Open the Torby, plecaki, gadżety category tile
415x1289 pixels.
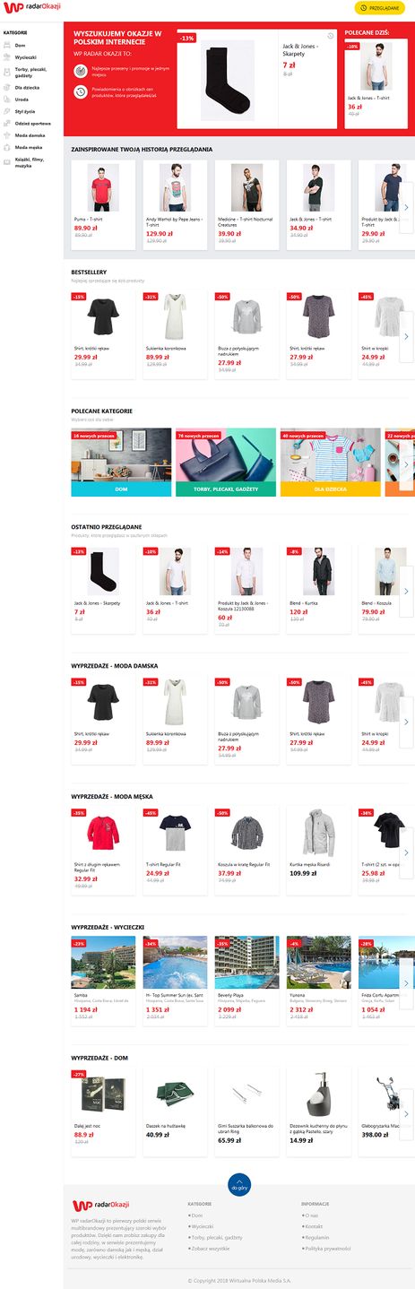[x=226, y=462]
